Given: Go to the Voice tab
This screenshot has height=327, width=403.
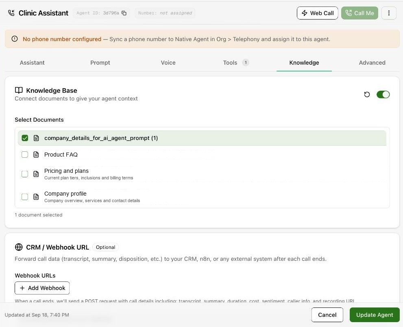Looking at the screenshot, I should [168, 63].
